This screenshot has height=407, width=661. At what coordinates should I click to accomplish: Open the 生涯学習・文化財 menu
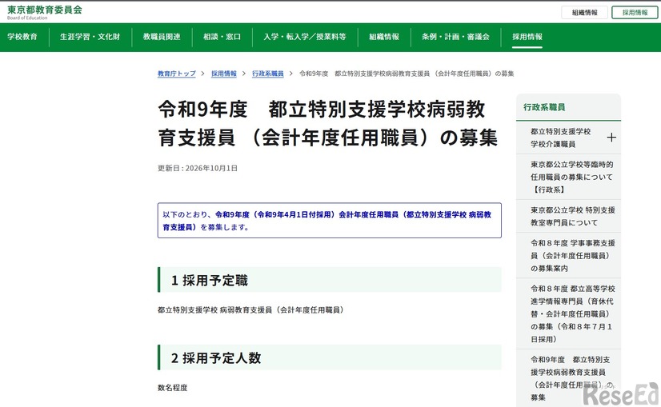click(x=90, y=37)
